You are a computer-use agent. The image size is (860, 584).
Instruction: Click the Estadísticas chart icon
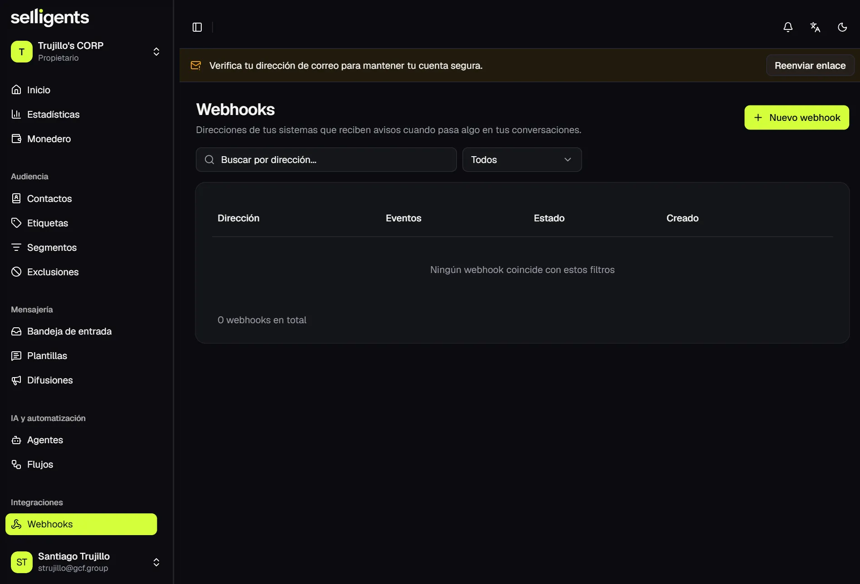click(16, 114)
